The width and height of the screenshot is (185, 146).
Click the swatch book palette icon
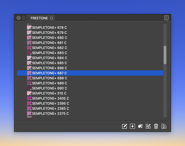(x=164, y=126)
